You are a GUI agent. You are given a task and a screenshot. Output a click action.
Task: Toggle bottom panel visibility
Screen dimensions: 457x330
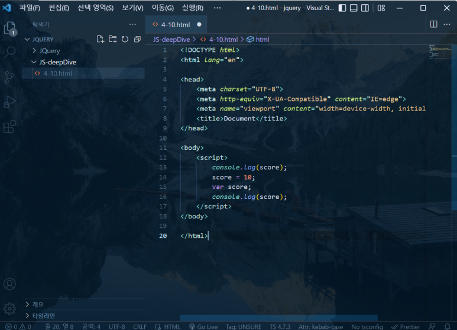point(354,8)
